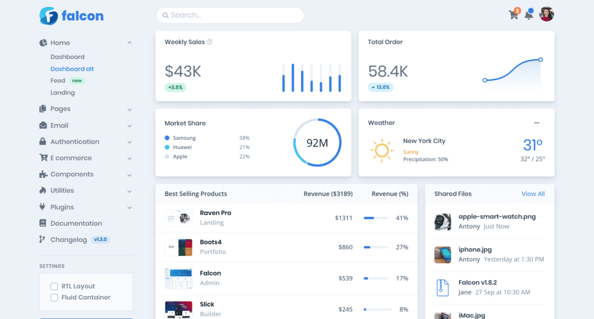Open the Raven Pro product link
594x319 pixels.
coord(216,213)
